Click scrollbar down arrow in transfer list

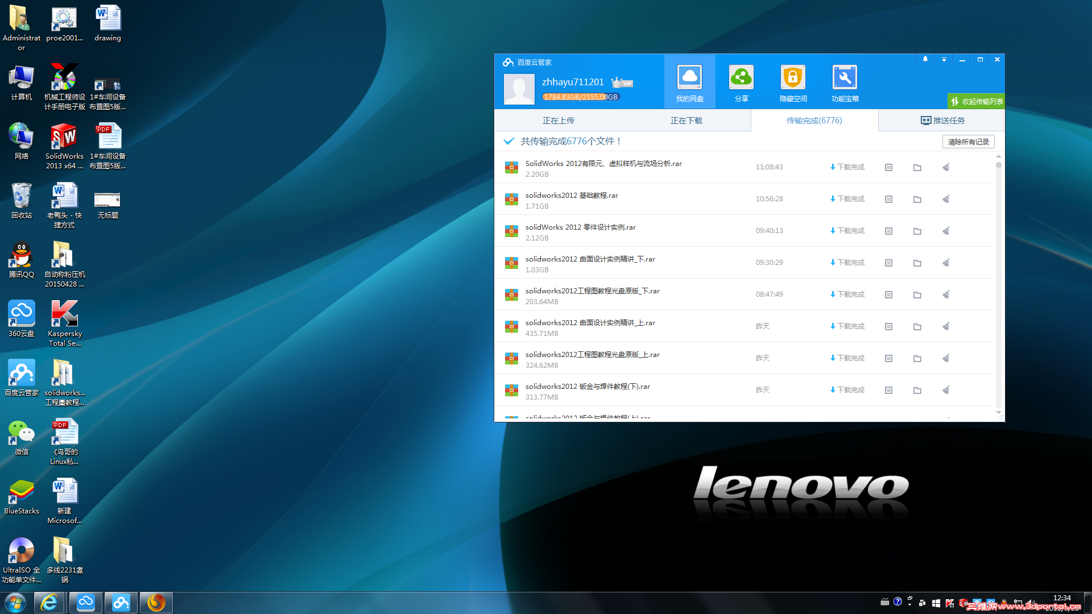[x=998, y=413]
